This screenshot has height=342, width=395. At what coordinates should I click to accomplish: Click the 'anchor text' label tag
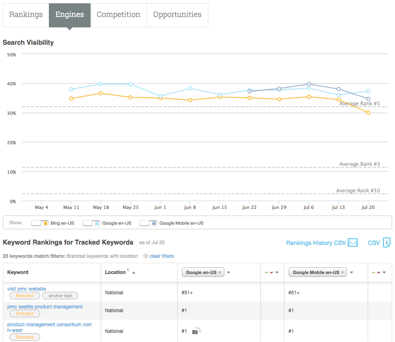pyautogui.click(x=60, y=296)
